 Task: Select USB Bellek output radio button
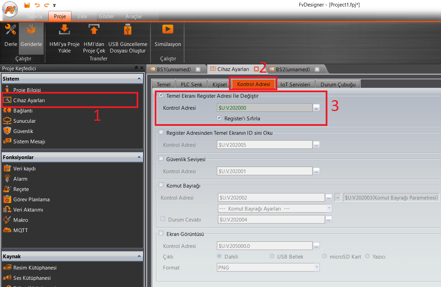(x=272, y=256)
